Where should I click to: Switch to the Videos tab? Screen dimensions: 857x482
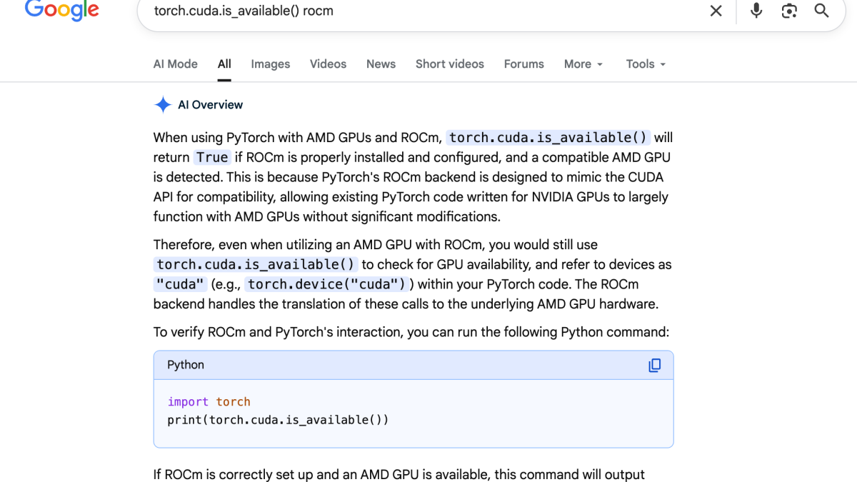[328, 64]
